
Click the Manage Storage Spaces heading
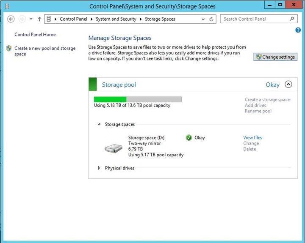(x=120, y=38)
